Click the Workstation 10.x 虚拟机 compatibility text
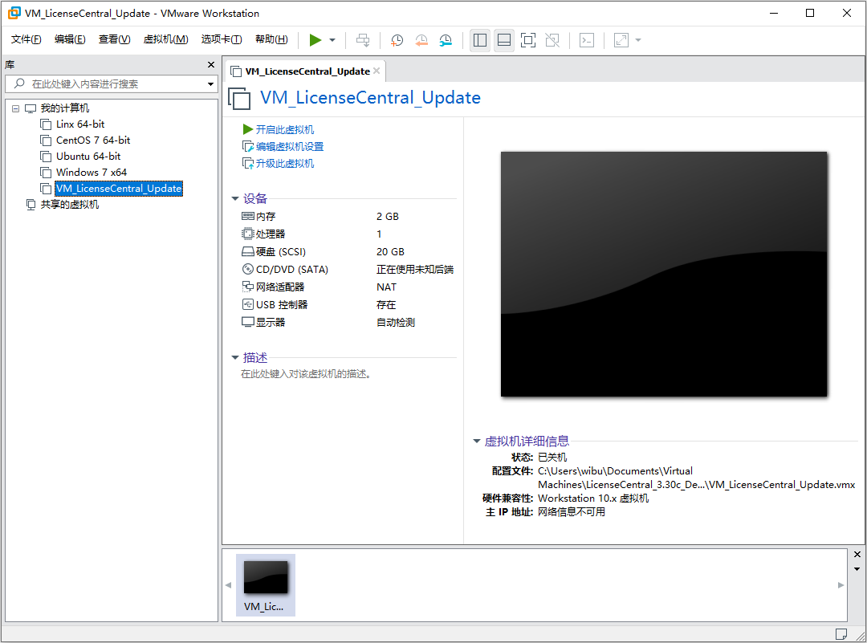 pyautogui.click(x=593, y=499)
